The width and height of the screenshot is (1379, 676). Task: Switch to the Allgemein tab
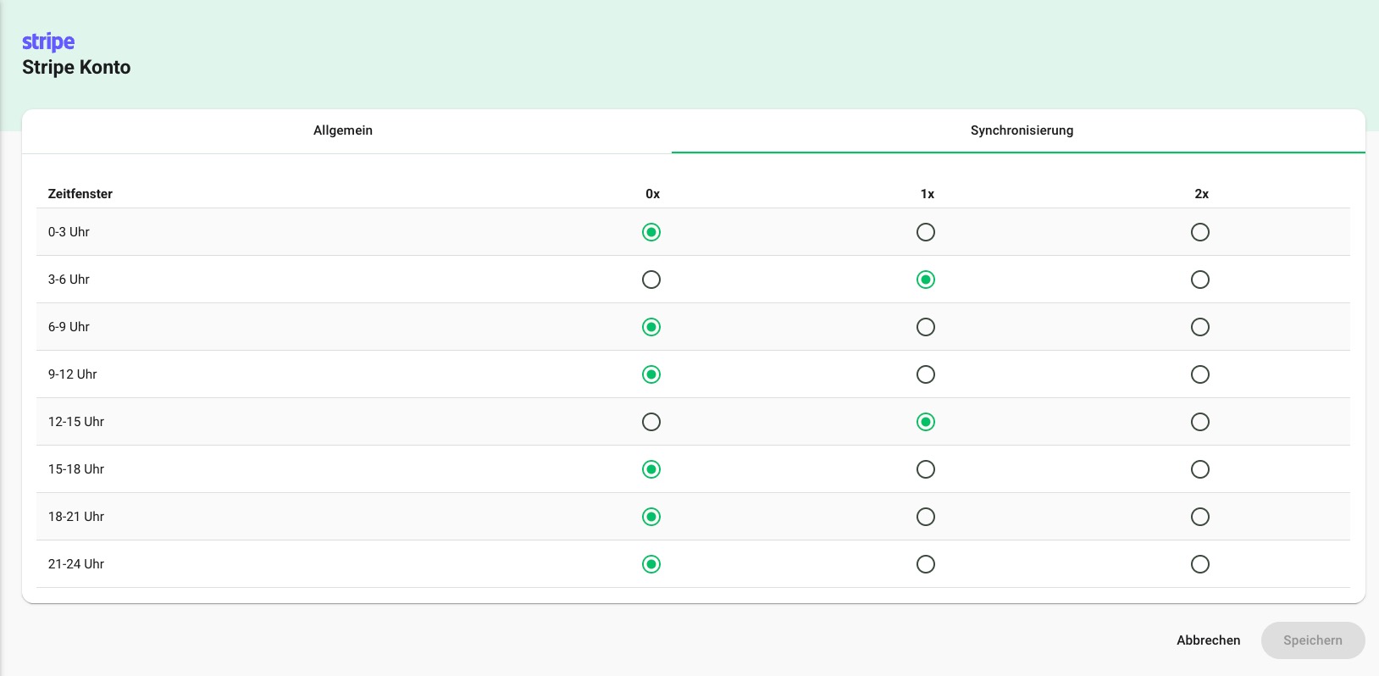(343, 130)
